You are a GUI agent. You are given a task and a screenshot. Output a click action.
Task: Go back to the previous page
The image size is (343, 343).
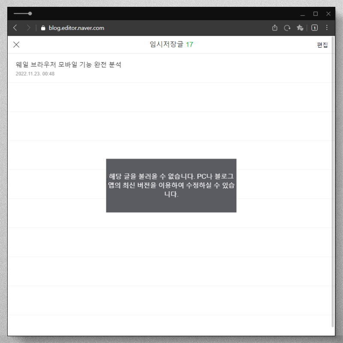coord(15,28)
